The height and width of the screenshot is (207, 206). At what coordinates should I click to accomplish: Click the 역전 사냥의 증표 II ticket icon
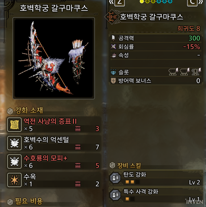coord(14,125)
